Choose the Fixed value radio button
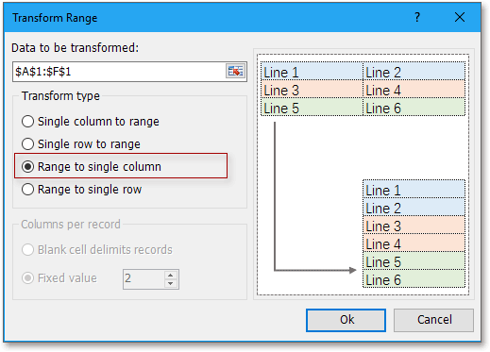This screenshot has width=490, height=352. [x=59, y=278]
